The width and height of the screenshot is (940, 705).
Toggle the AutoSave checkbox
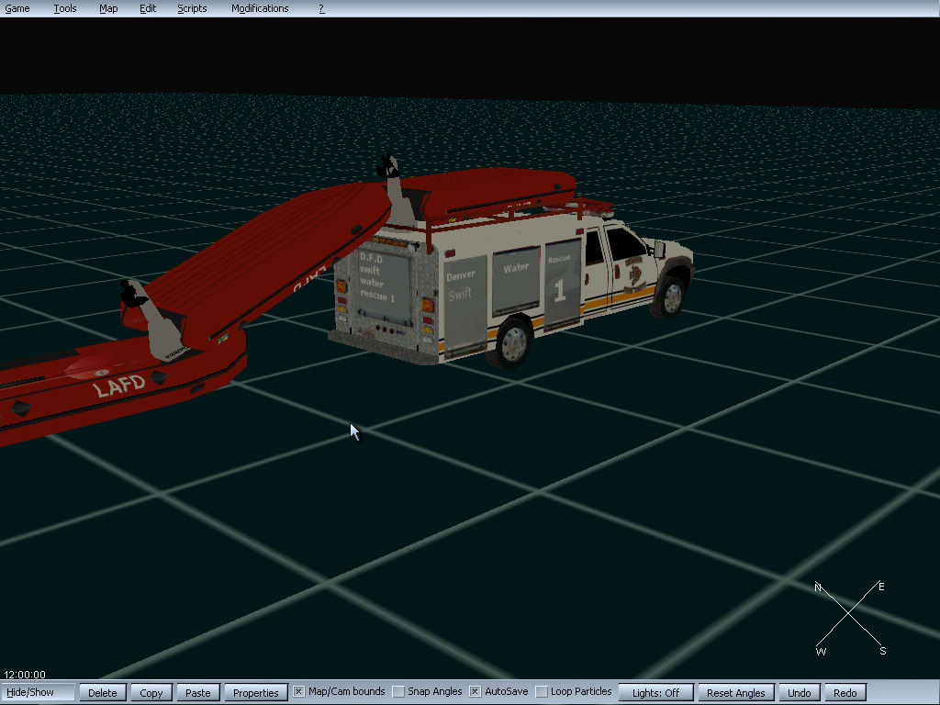click(475, 692)
